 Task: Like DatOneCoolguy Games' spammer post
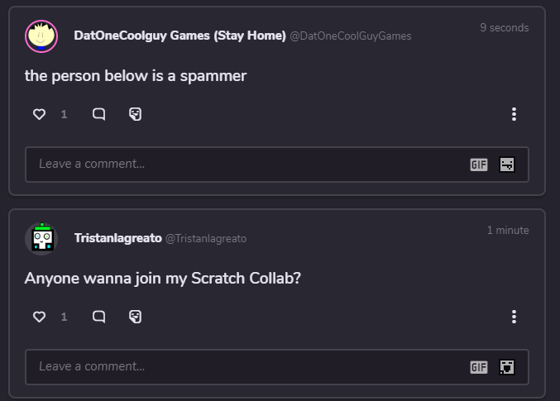tap(39, 114)
